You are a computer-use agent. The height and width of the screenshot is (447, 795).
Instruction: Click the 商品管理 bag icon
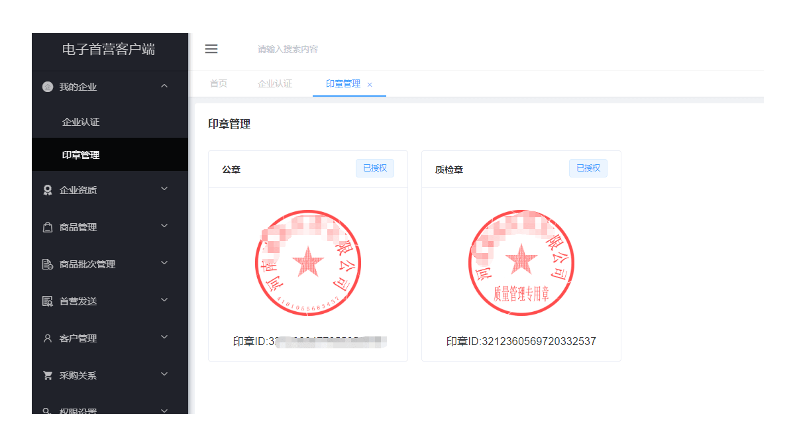coord(48,227)
